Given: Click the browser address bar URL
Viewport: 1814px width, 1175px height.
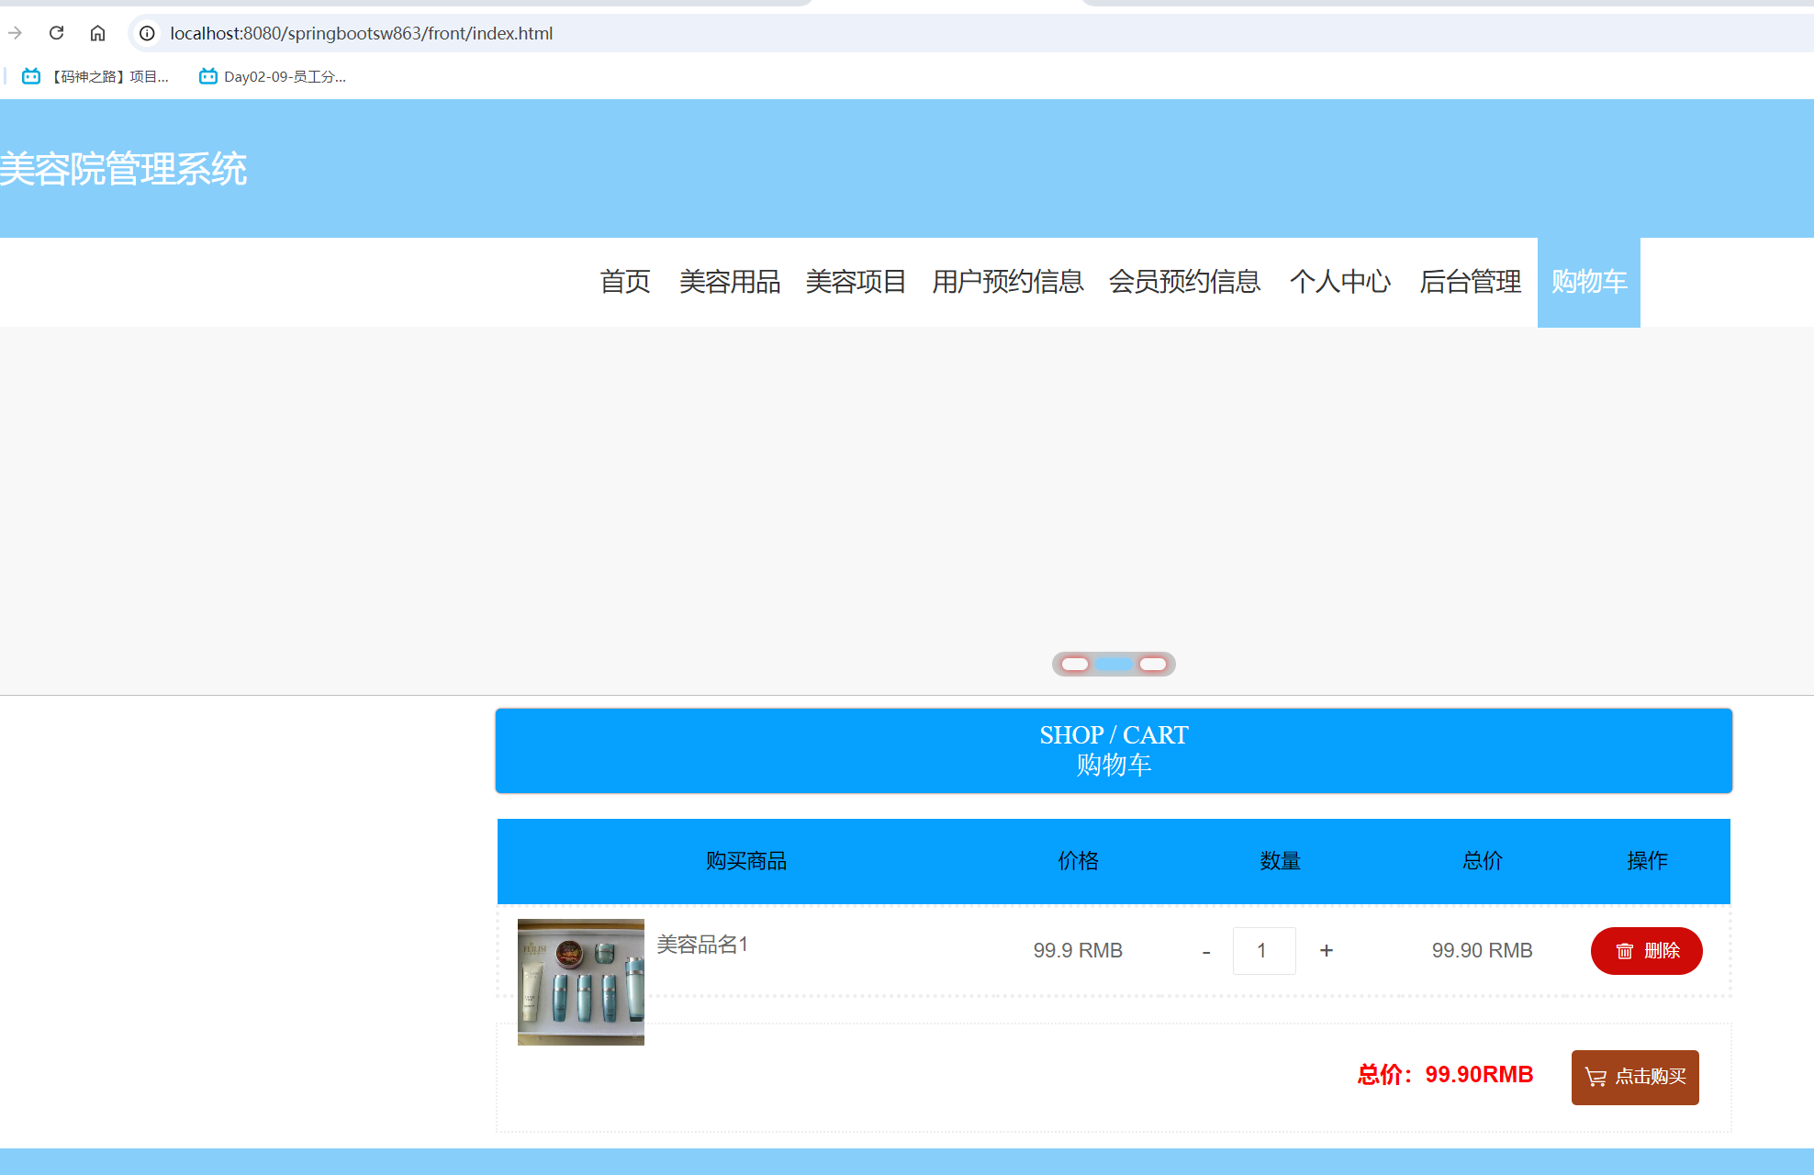Looking at the screenshot, I should click(361, 33).
